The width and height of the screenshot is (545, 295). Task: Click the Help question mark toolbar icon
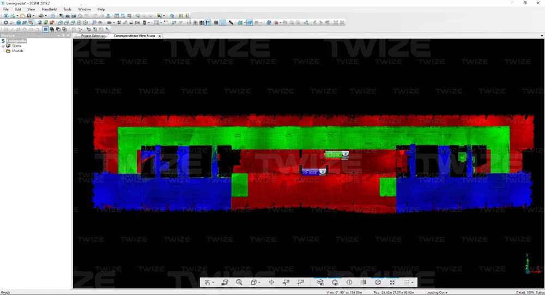tap(53, 16)
